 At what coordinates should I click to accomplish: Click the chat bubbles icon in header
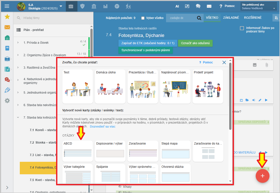[198, 6]
